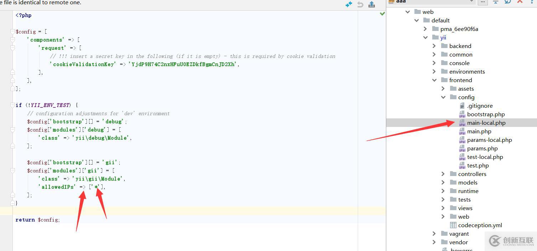Viewport: 537px width, 251px height.
Task: Click the .gitignore file icon
Action: pos(462,106)
